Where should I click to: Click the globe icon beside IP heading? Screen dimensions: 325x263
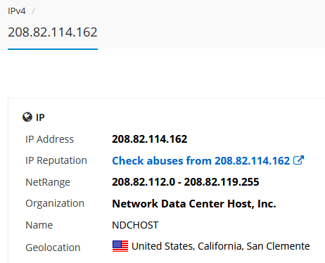pyautogui.click(x=27, y=117)
